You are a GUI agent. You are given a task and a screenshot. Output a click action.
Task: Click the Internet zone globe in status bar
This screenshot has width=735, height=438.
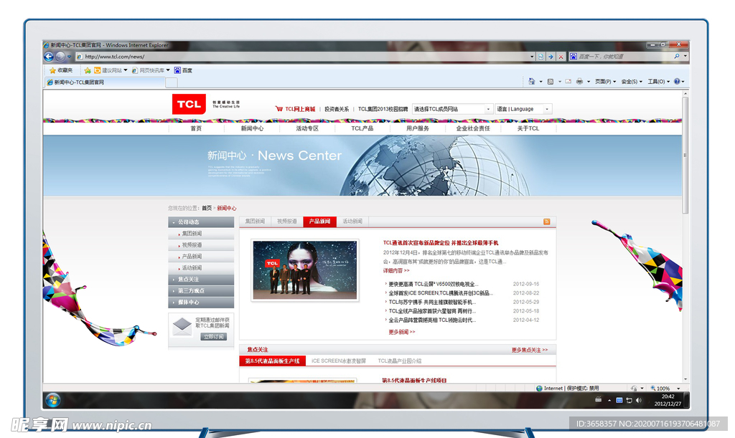[x=539, y=389]
